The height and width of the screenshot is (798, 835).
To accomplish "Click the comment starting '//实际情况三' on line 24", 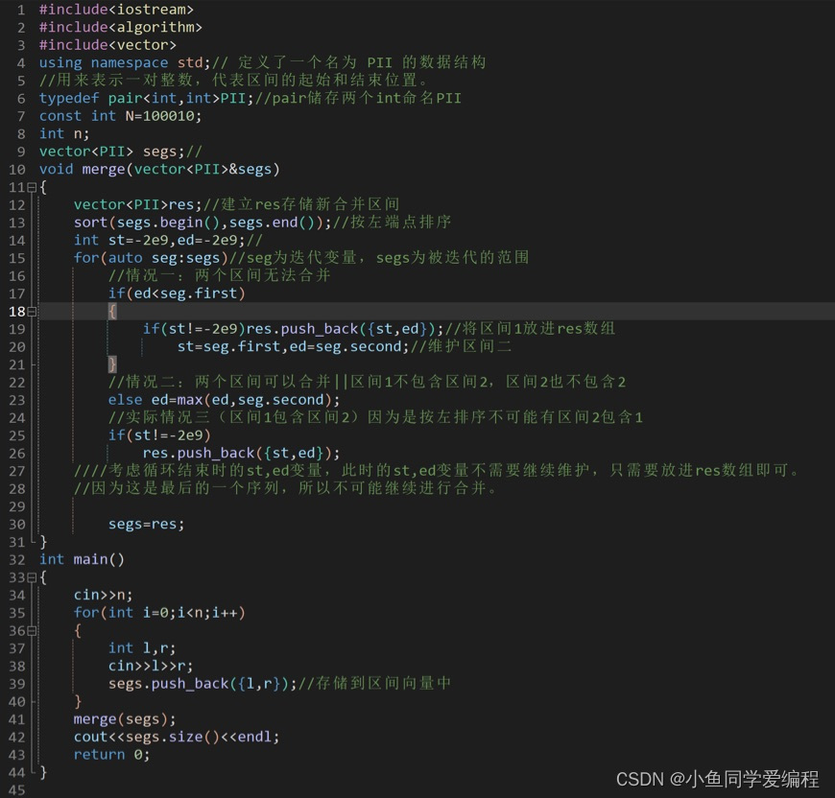I will (x=375, y=417).
